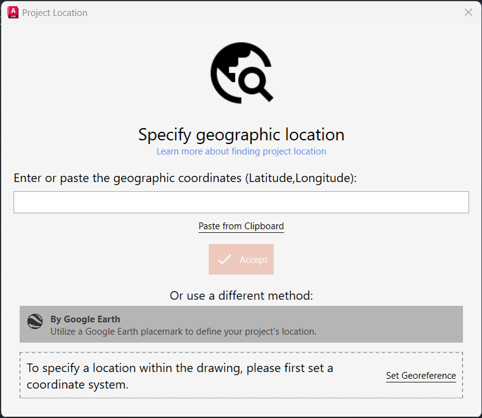Open Learn more about finding project location
Image resolution: width=482 pixels, height=418 pixels.
(241, 151)
